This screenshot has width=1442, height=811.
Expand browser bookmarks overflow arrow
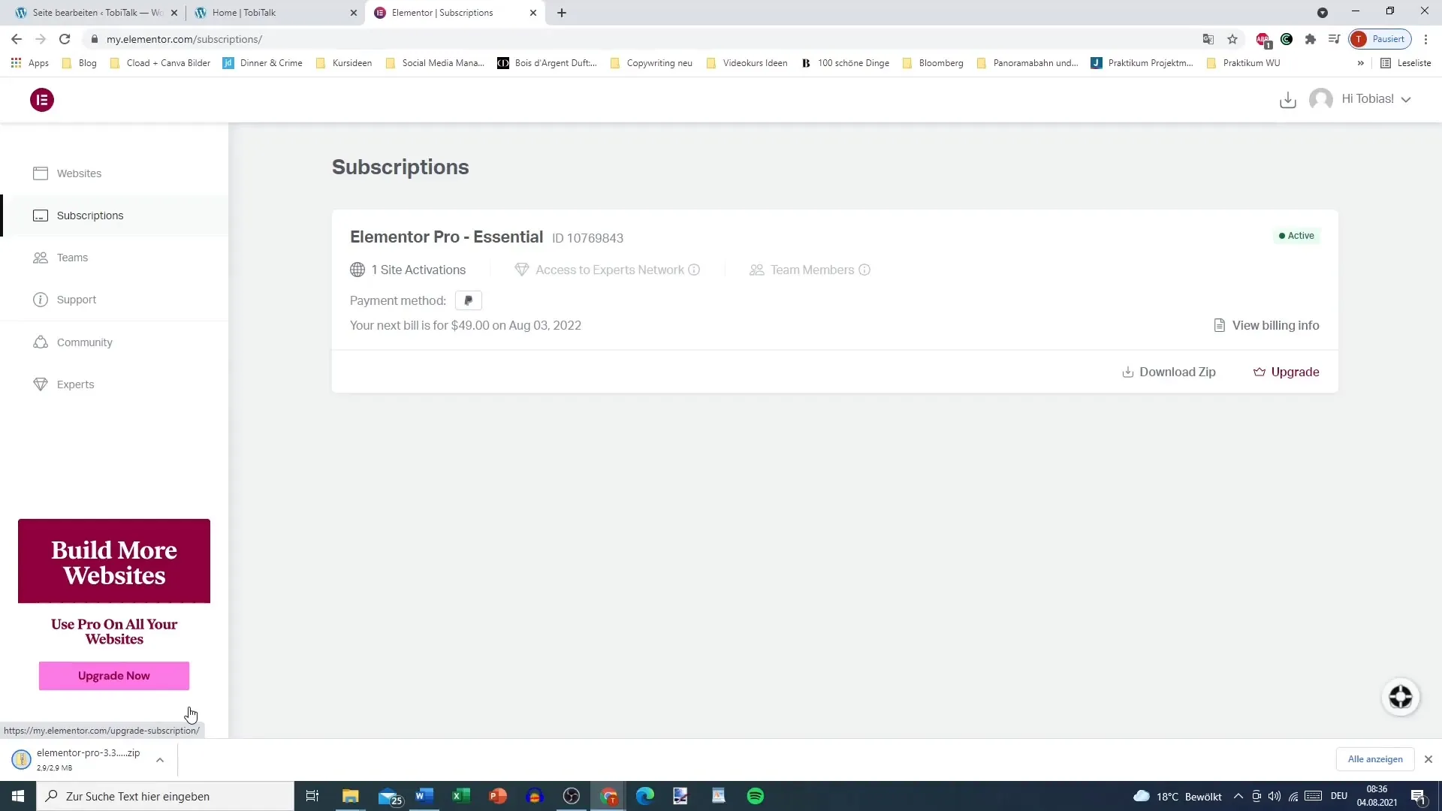point(1362,62)
